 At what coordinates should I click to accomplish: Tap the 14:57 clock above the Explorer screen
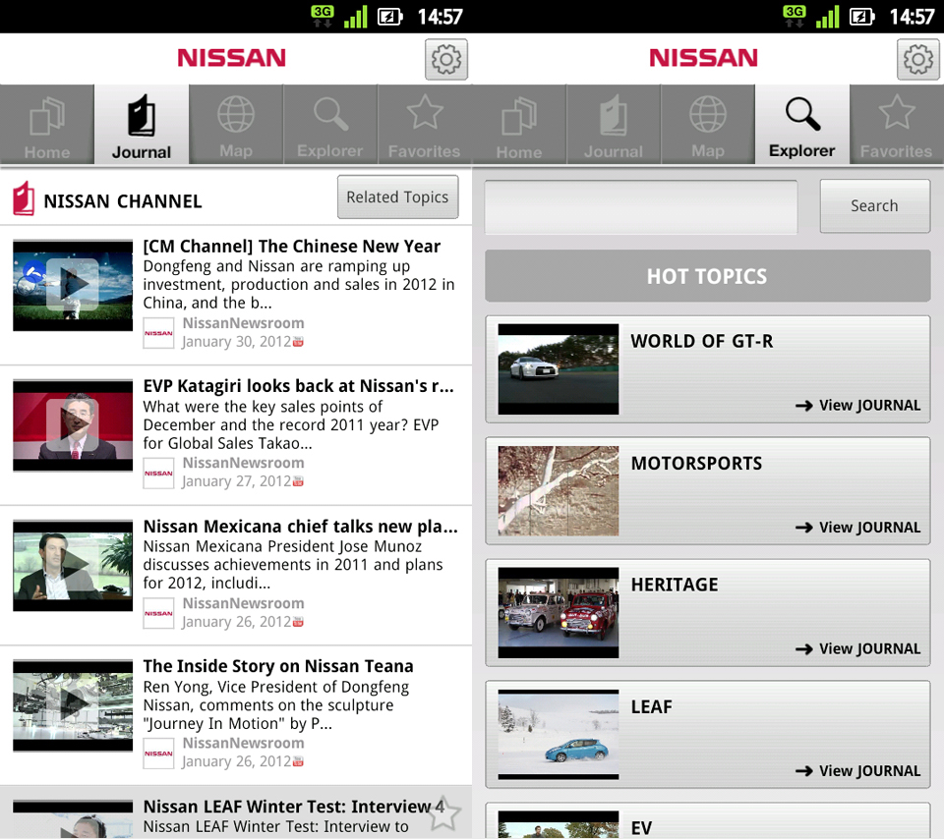(x=913, y=17)
